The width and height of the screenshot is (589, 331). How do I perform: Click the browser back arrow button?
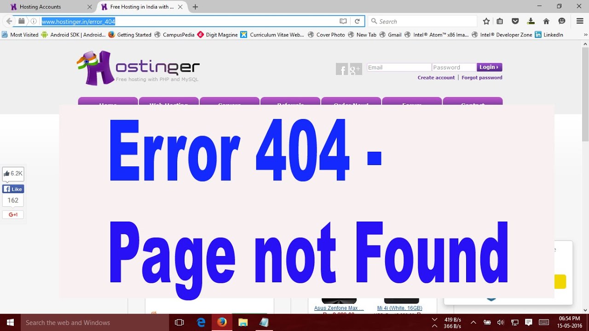click(x=9, y=21)
